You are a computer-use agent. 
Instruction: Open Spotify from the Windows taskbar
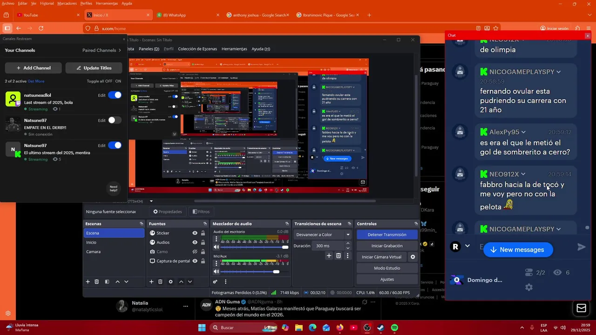(x=394, y=328)
